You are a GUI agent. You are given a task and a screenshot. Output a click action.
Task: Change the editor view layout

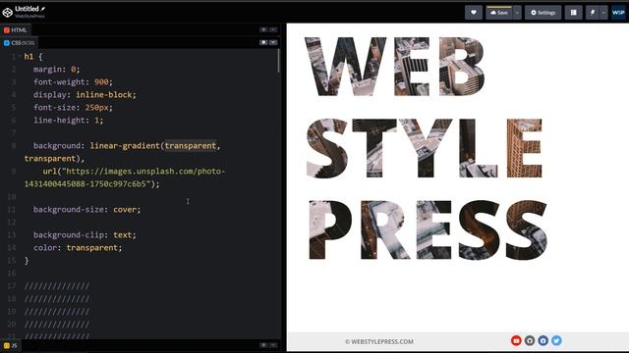point(574,13)
